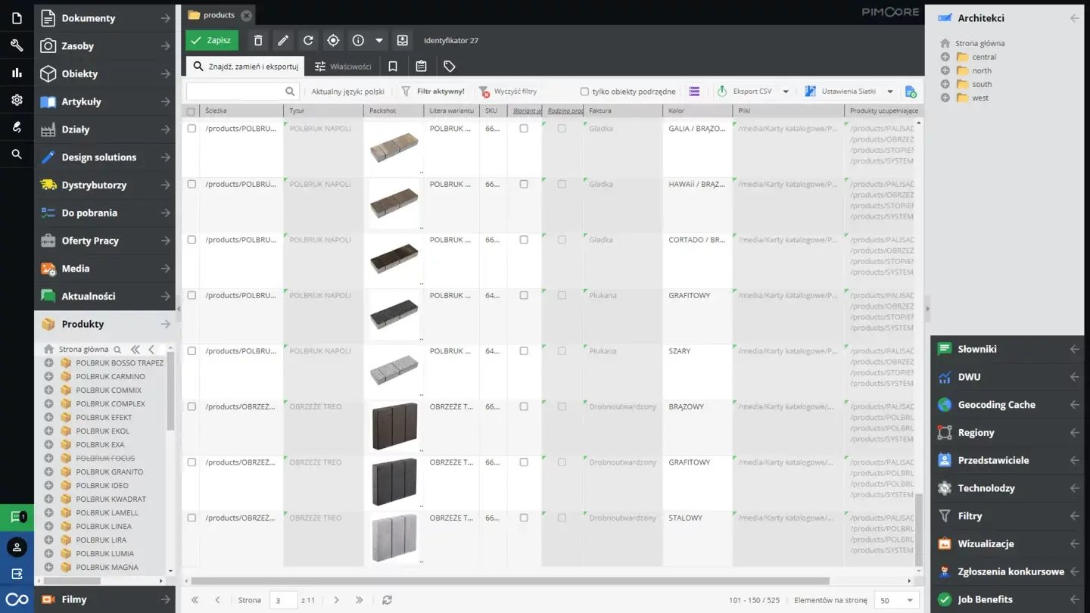
Task: Toggle Wariant checkbox in OBRZEŻE BRĄZOWY row
Action: click(524, 406)
